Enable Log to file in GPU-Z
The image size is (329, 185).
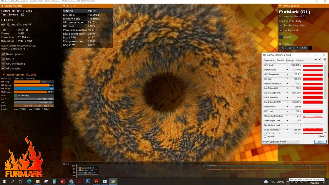[265, 136]
